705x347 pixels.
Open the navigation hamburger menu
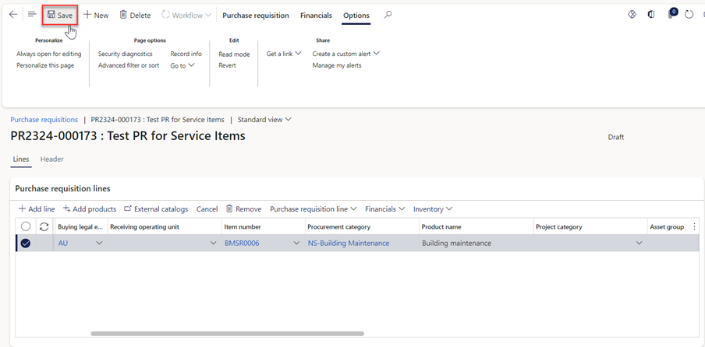(x=32, y=15)
